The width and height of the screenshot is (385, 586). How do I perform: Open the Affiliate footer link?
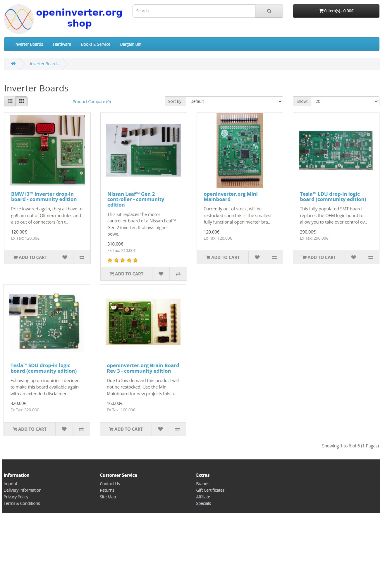pyautogui.click(x=203, y=497)
